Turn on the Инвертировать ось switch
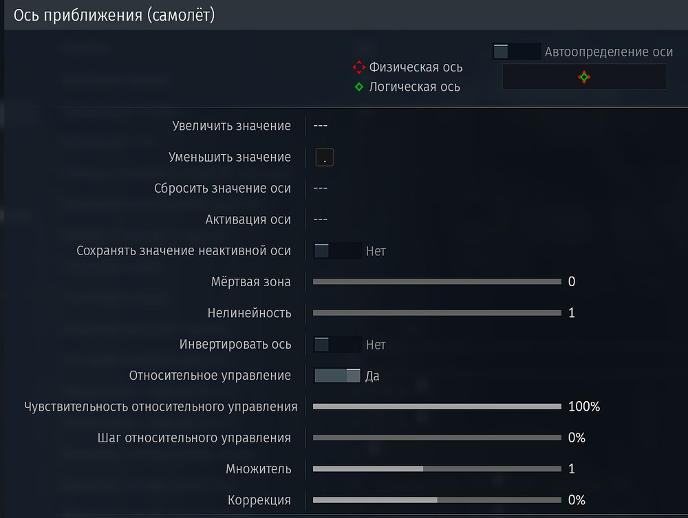The width and height of the screenshot is (688, 518). (338, 345)
